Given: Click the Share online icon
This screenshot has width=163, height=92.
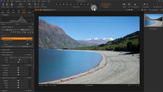Looking at the screenshot, I should 20,4.
